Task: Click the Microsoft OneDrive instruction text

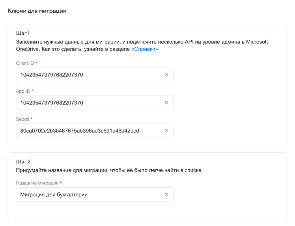Action: [142, 42]
